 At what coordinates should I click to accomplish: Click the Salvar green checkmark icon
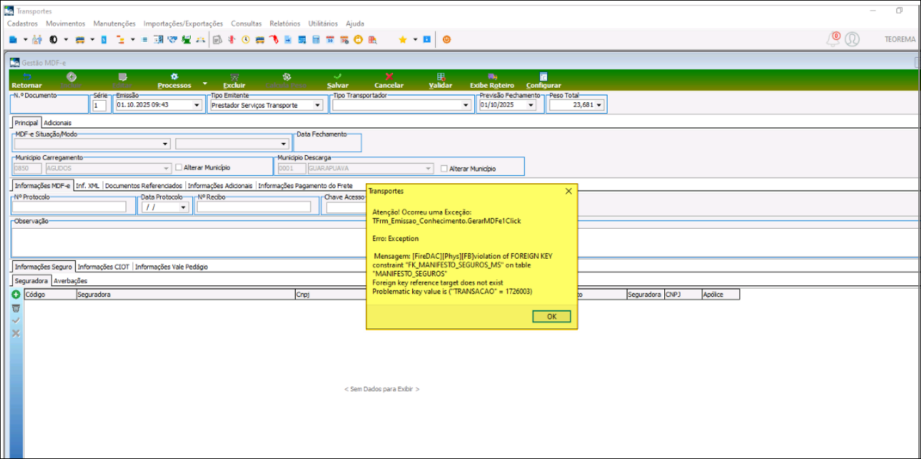pyautogui.click(x=337, y=77)
